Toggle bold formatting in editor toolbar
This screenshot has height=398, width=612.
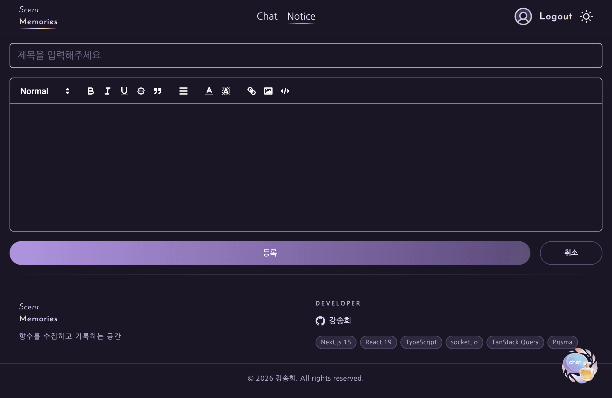(91, 91)
